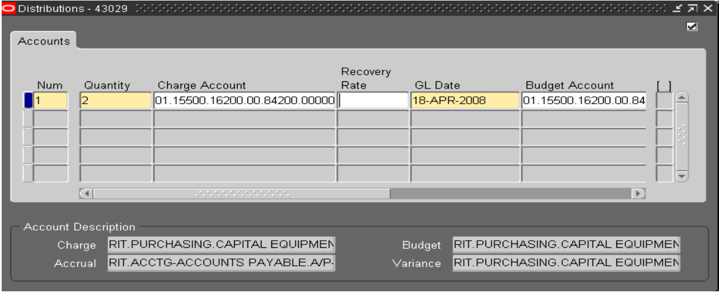Focus the empty Recovery Rate field
This screenshot has width=719, height=293.
coord(373,101)
